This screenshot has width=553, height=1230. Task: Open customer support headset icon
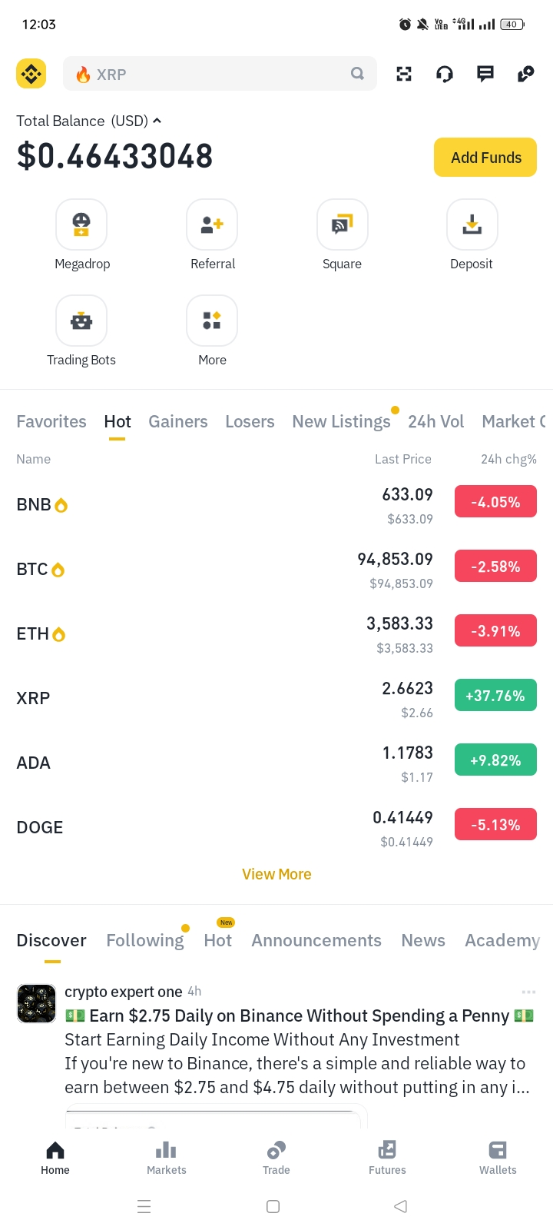pyautogui.click(x=445, y=74)
